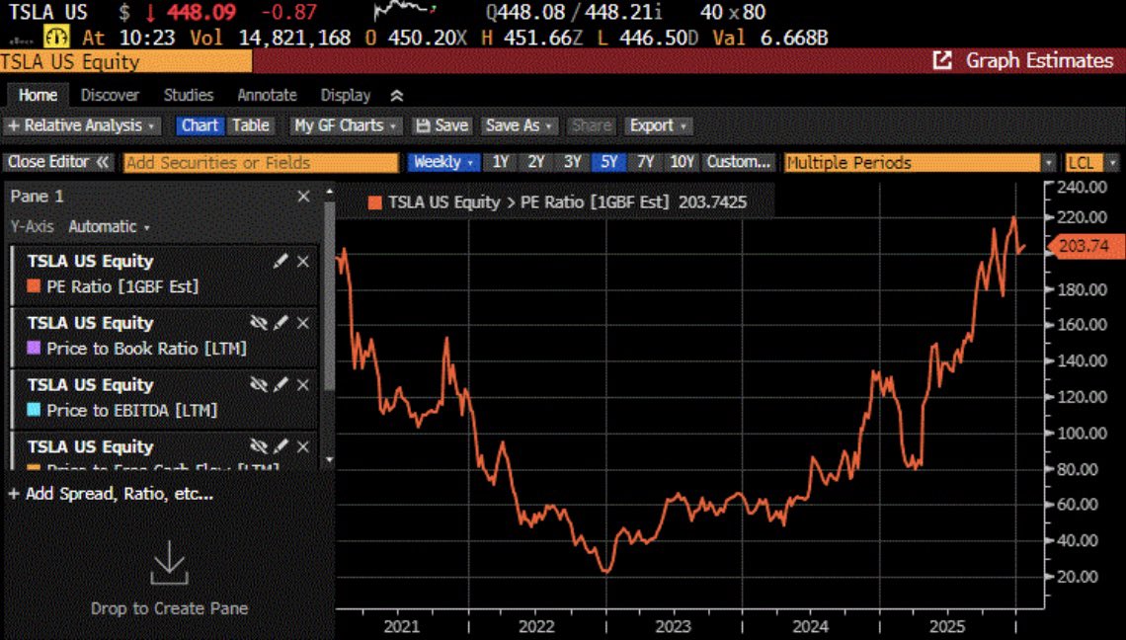Click the small volume bars icon at left
The height and width of the screenshot is (640, 1126).
(21, 40)
